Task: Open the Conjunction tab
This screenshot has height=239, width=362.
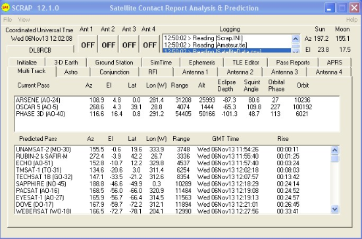Action: click(x=115, y=72)
